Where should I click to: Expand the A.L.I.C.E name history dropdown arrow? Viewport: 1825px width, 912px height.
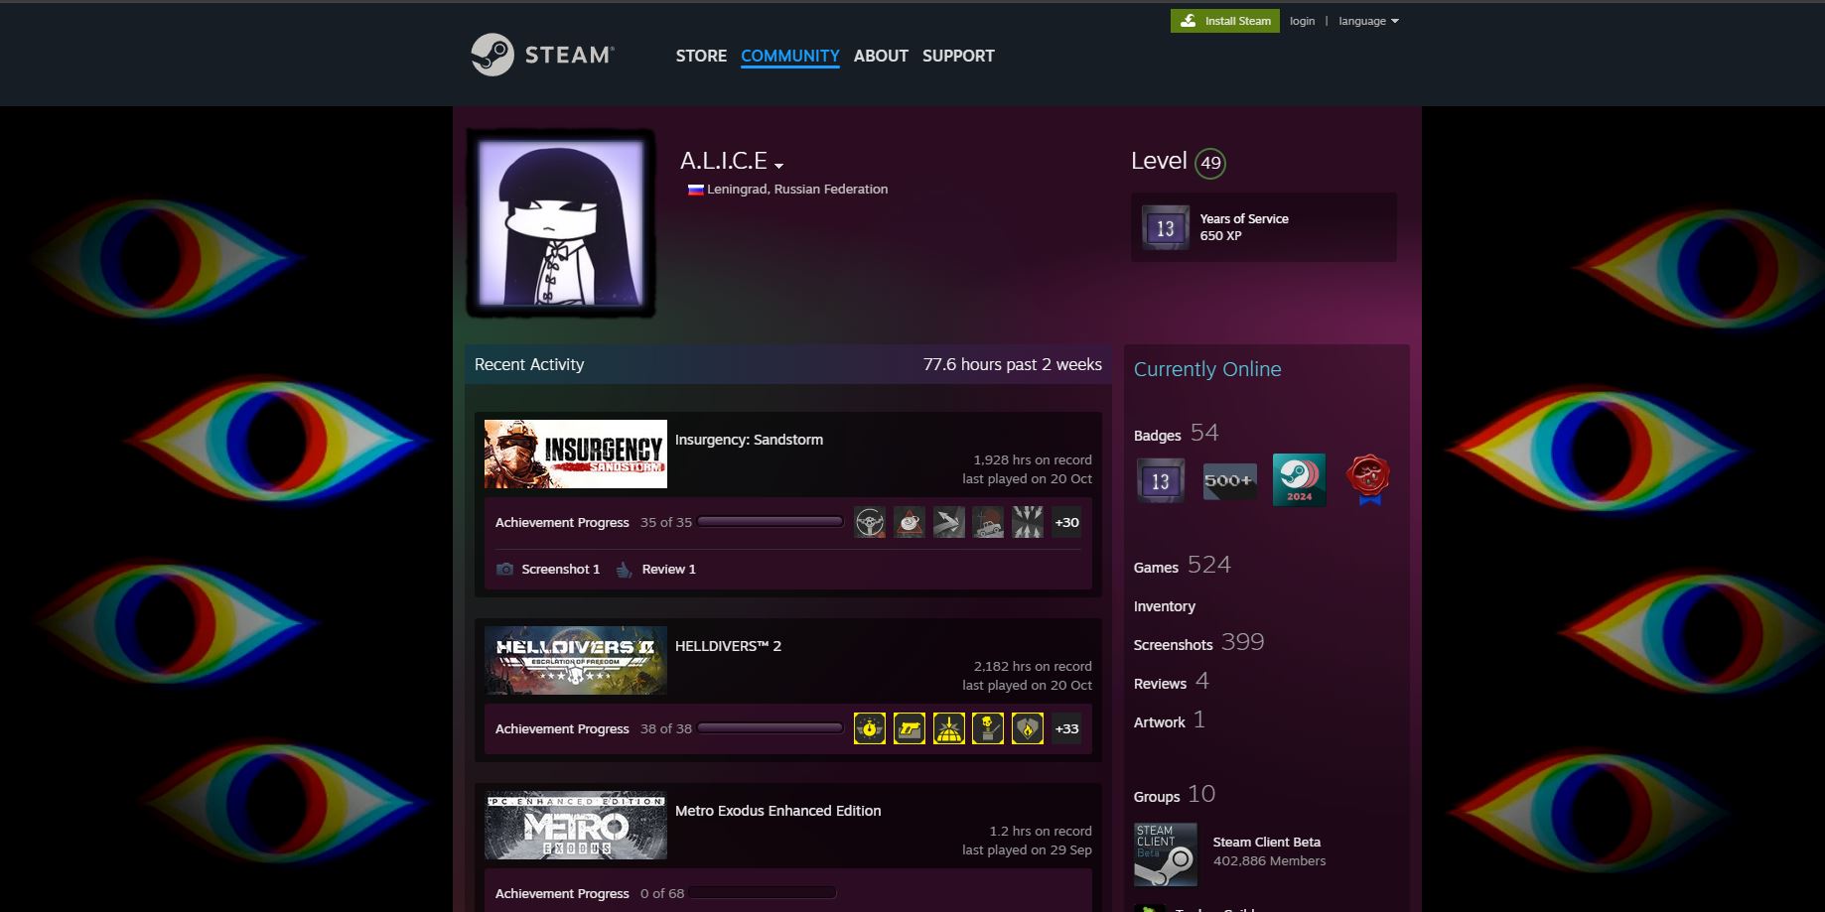(779, 166)
